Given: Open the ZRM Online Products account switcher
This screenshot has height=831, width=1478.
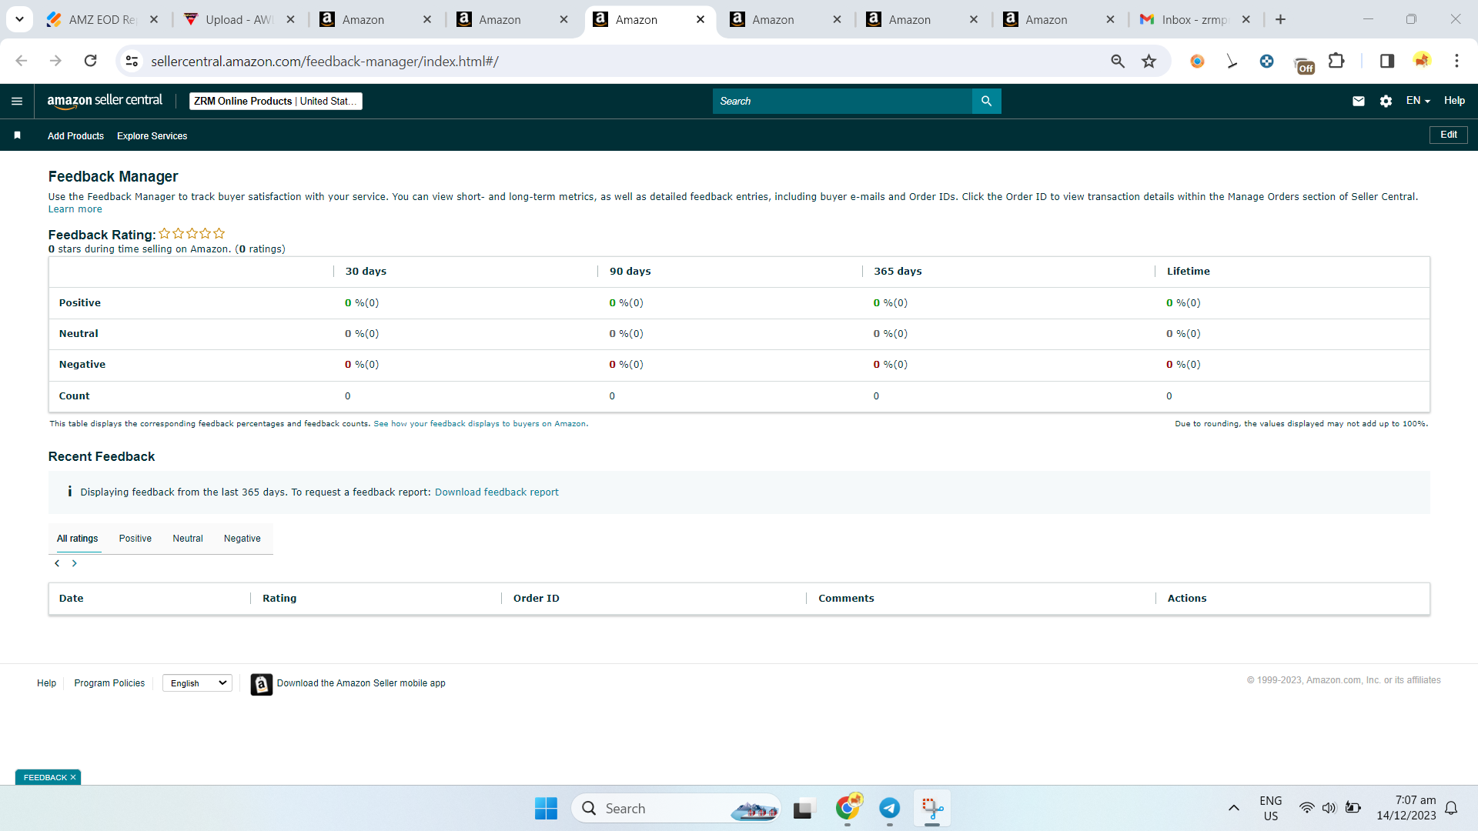Looking at the screenshot, I should click(276, 101).
